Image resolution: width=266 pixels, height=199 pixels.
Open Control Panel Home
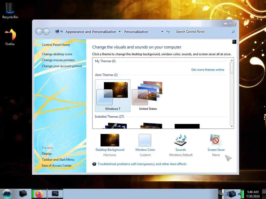point(56,45)
